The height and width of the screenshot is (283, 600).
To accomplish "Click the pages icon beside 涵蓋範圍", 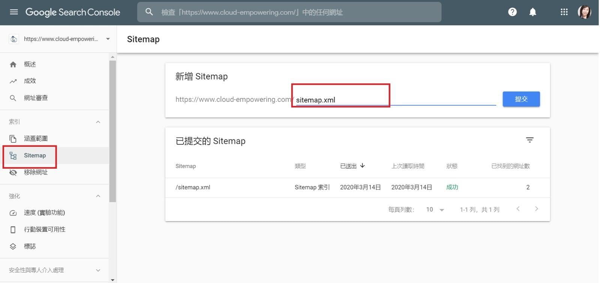I will (x=13, y=139).
